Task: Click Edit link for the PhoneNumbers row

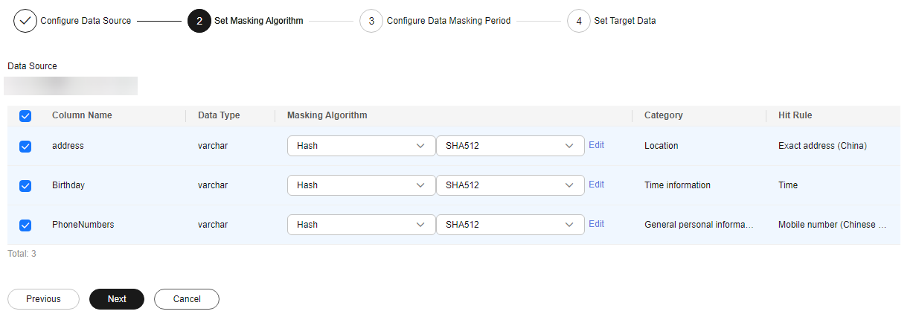Action: [x=596, y=224]
